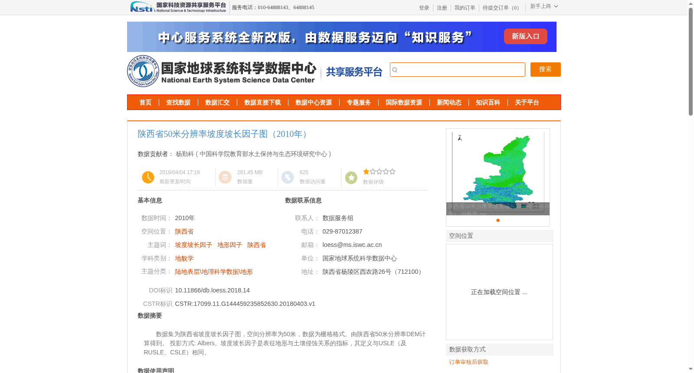Click the scrollbar down arrow
The width and height of the screenshot is (694, 373).
(x=691, y=369)
